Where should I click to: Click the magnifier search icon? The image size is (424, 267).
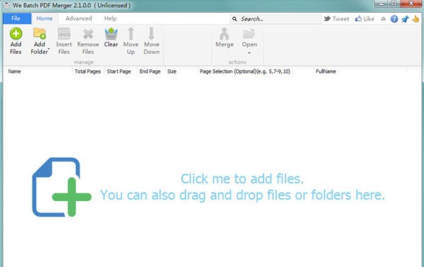(234, 19)
